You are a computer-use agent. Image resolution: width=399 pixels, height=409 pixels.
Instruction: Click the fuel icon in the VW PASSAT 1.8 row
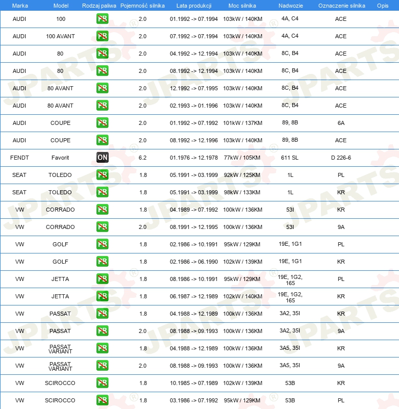pyautogui.click(x=102, y=314)
